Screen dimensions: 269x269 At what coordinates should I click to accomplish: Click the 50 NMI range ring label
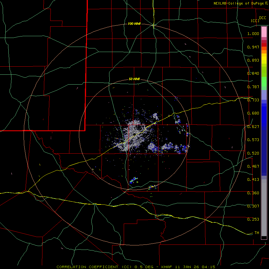[134, 79]
